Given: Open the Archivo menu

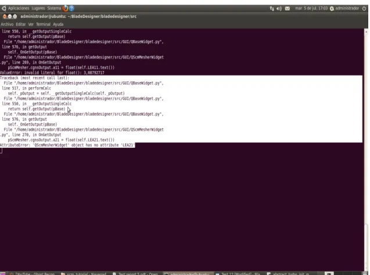Looking at the screenshot, I should [7, 24].
